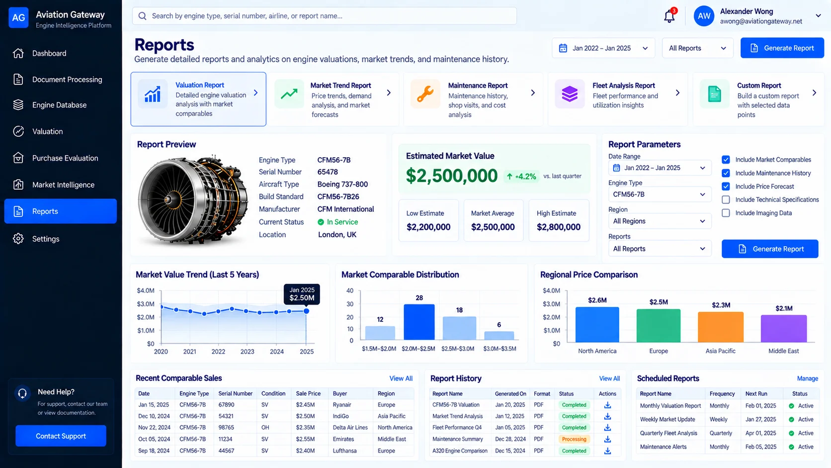Image resolution: width=831 pixels, height=468 pixels.
Task: Click the calendar icon in header date range
Action: [x=563, y=48]
